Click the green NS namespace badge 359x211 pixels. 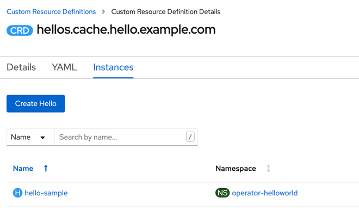click(222, 193)
